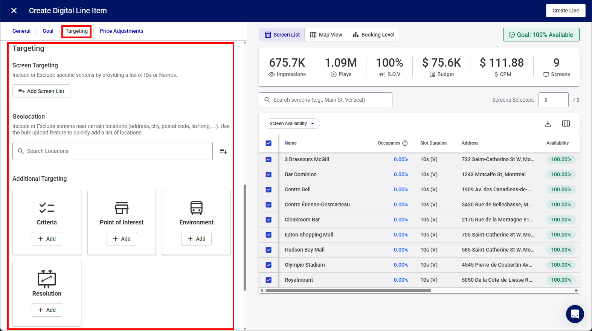
Task: Expand the Screen Availability dropdown
Action: coord(292,124)
